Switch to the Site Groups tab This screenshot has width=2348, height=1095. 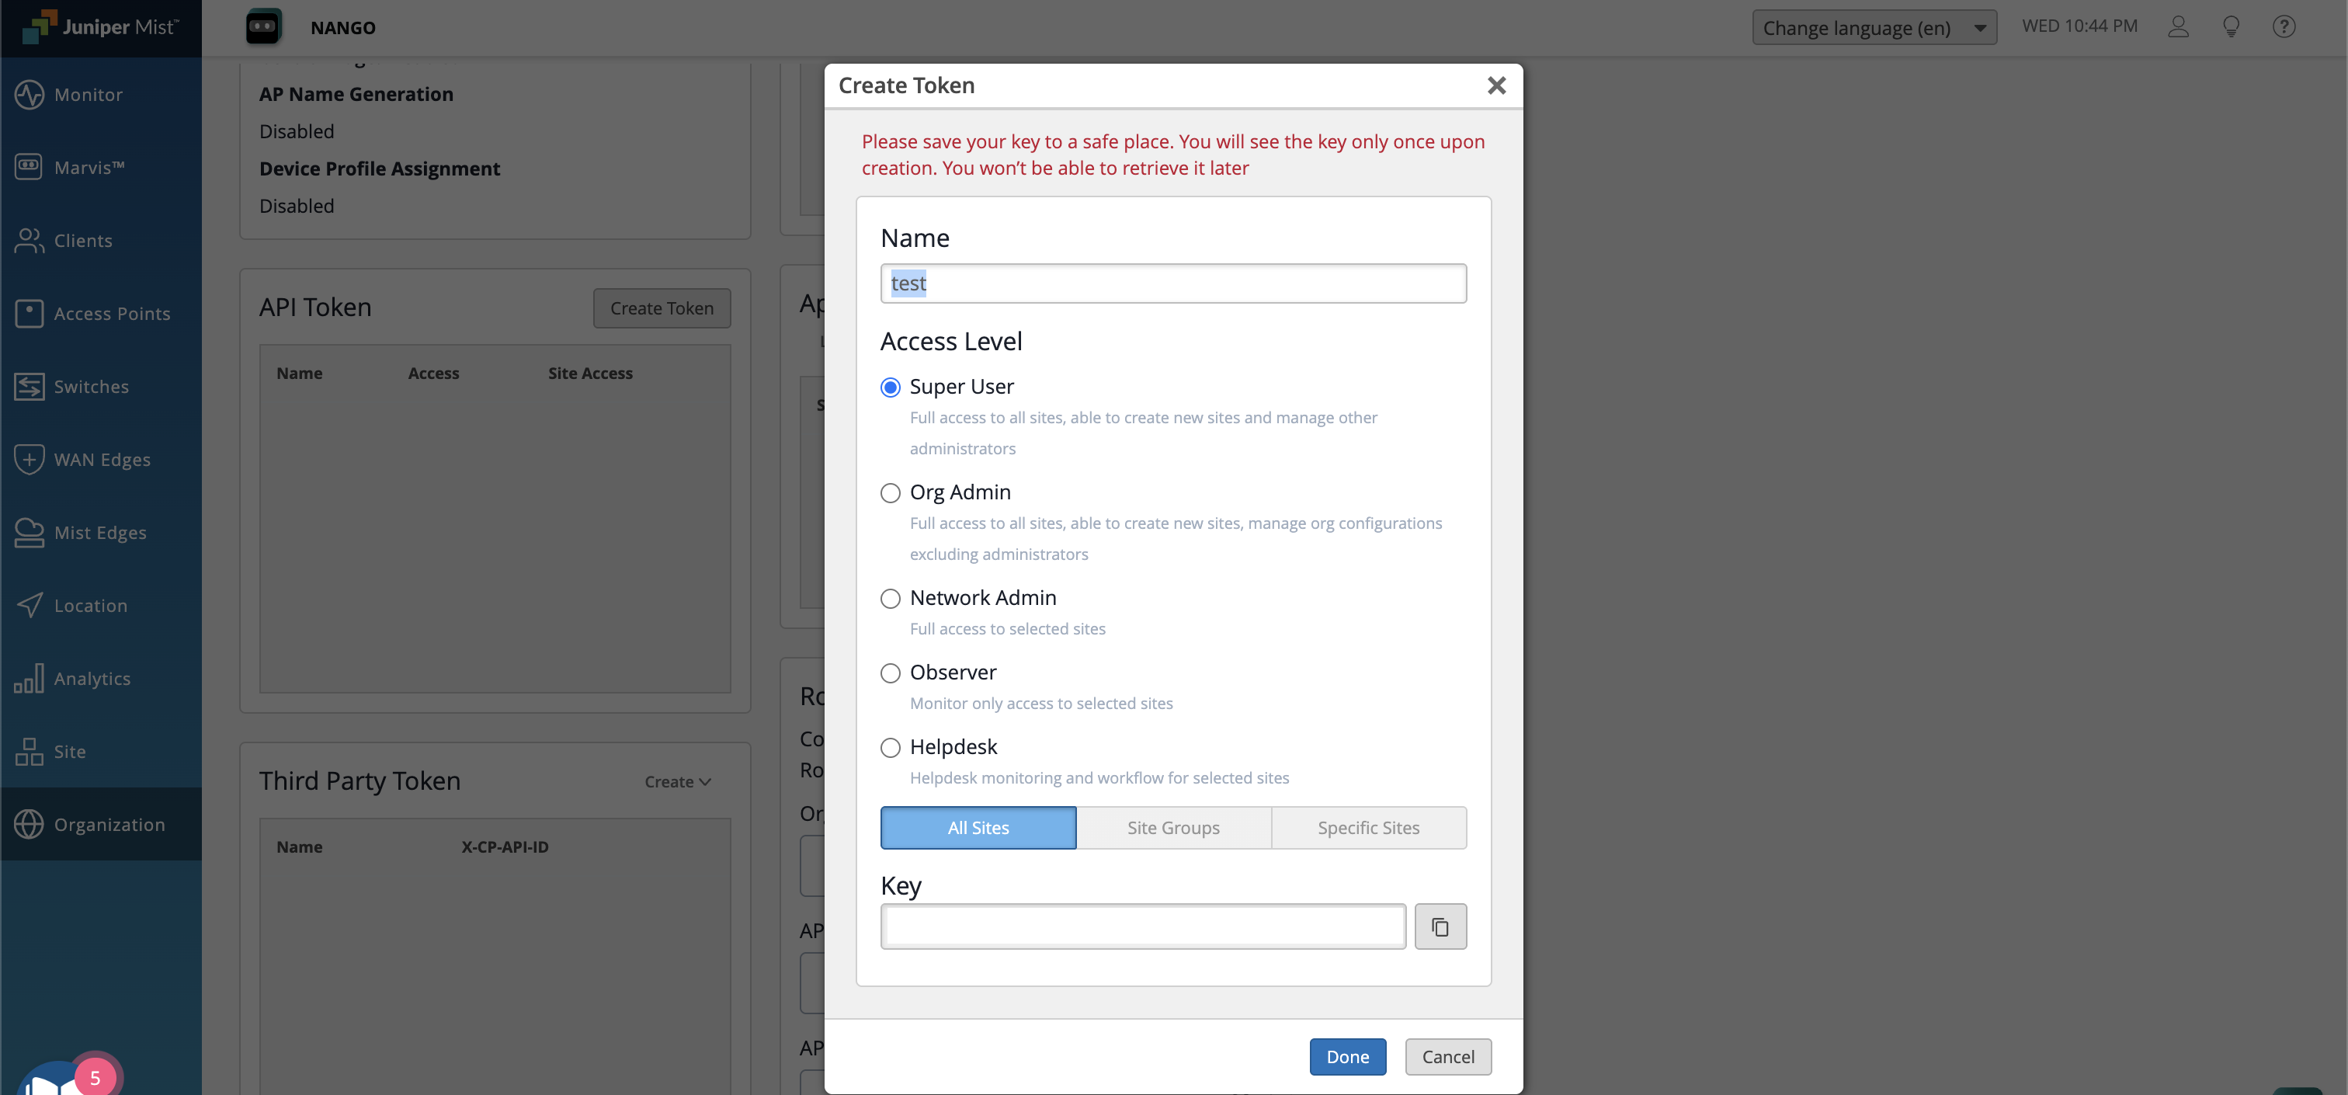pos(1173,828)
